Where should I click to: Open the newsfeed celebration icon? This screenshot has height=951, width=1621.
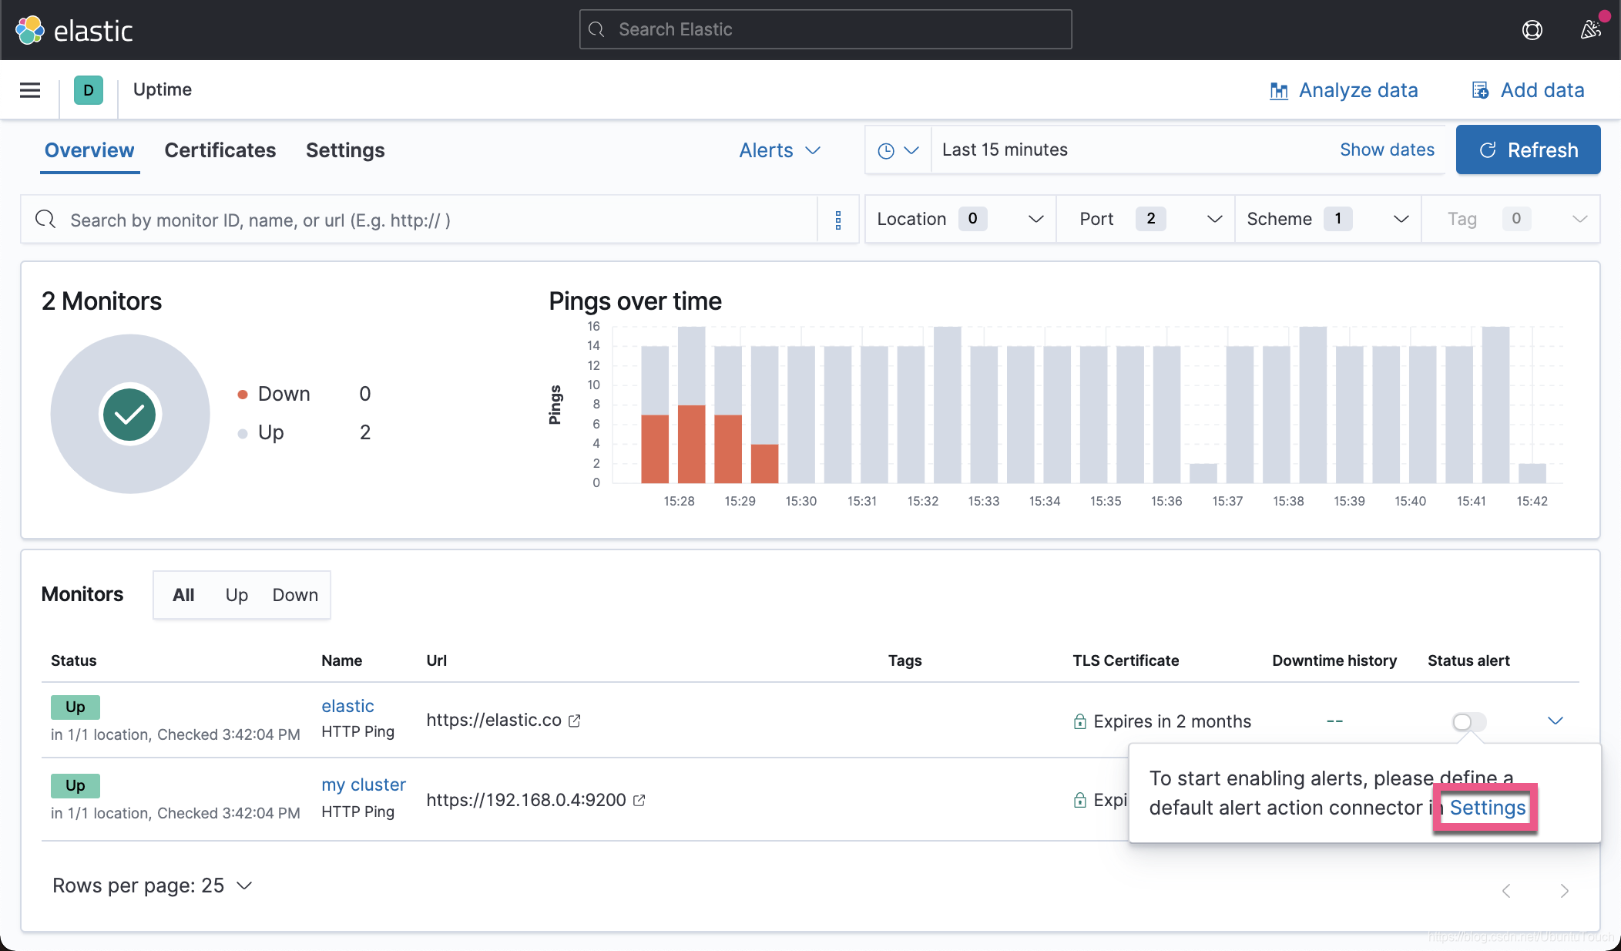coord(1590,30)
